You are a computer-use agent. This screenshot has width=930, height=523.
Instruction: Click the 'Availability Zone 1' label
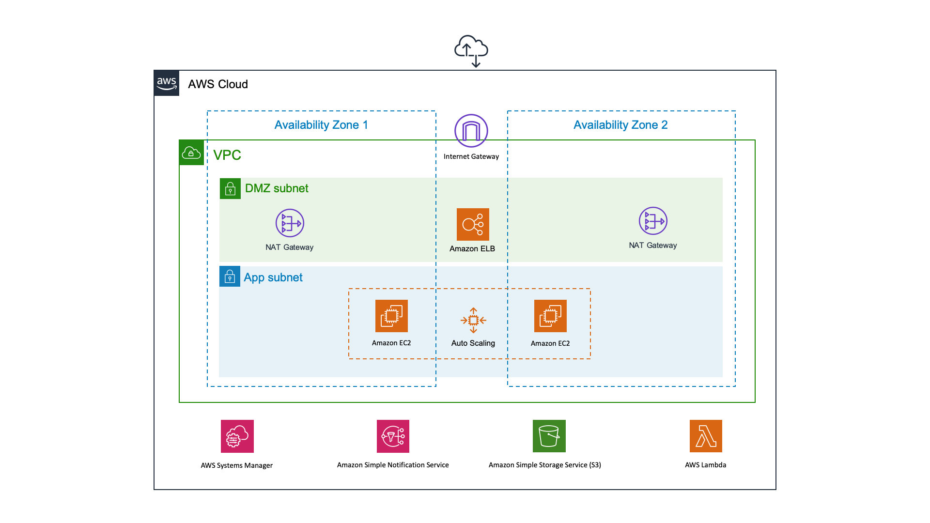321,125
